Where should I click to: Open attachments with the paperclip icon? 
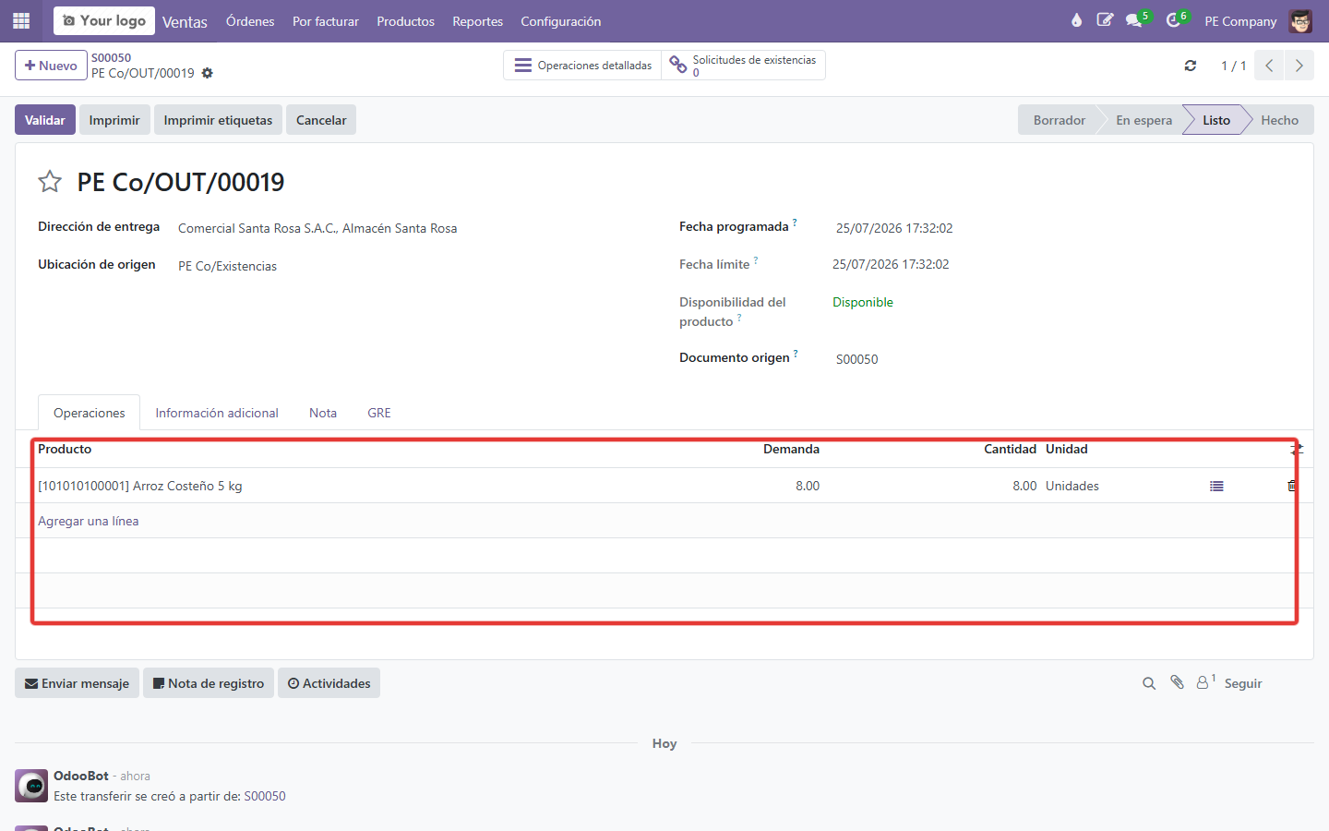[x=1177, y=682]
